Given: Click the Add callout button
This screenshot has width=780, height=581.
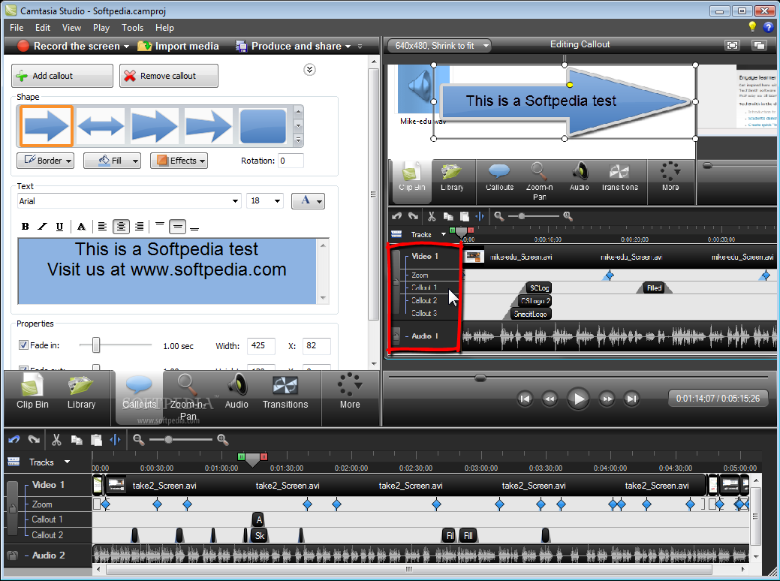Looking at the screenshot, I should coord(62,76).
